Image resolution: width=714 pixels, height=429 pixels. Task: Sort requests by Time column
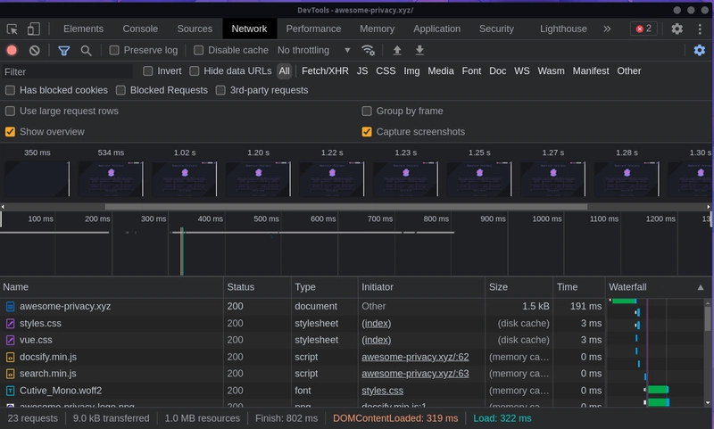[579, 287]
